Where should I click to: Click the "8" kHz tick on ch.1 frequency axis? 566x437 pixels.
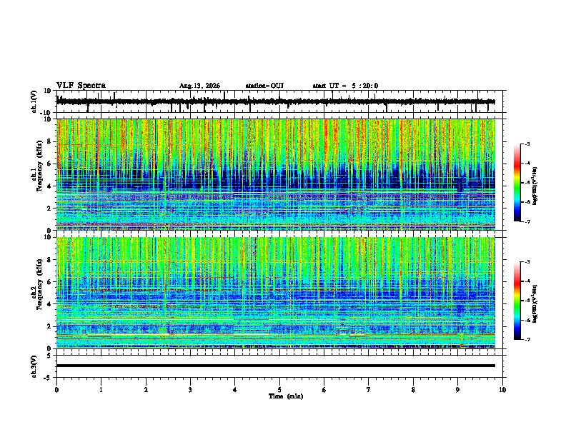pos(50,141)
